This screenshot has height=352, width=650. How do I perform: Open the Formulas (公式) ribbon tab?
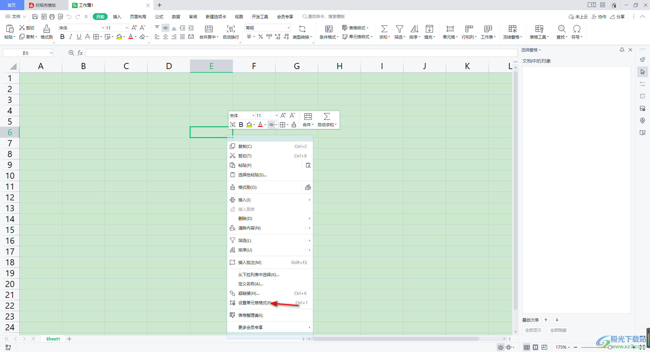159,17
